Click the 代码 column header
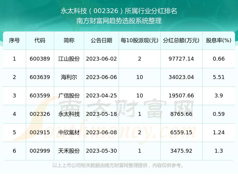Image resolution: width=238 pixels, height=180 pixels. click(x=40, y=40)
